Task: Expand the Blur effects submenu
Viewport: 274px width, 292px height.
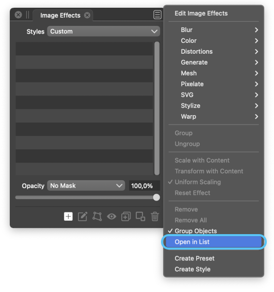Action: click(x=214, y=30)
